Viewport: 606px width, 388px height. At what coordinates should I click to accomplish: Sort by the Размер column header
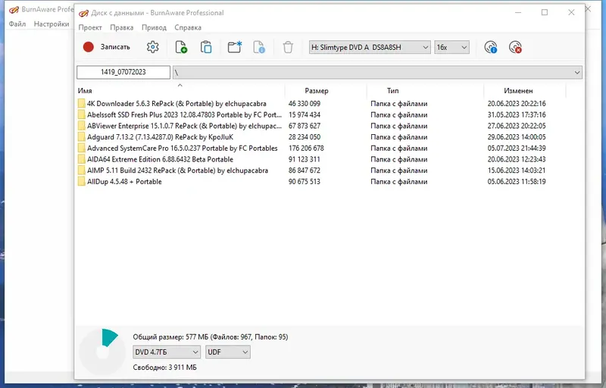tap(326, 91)
